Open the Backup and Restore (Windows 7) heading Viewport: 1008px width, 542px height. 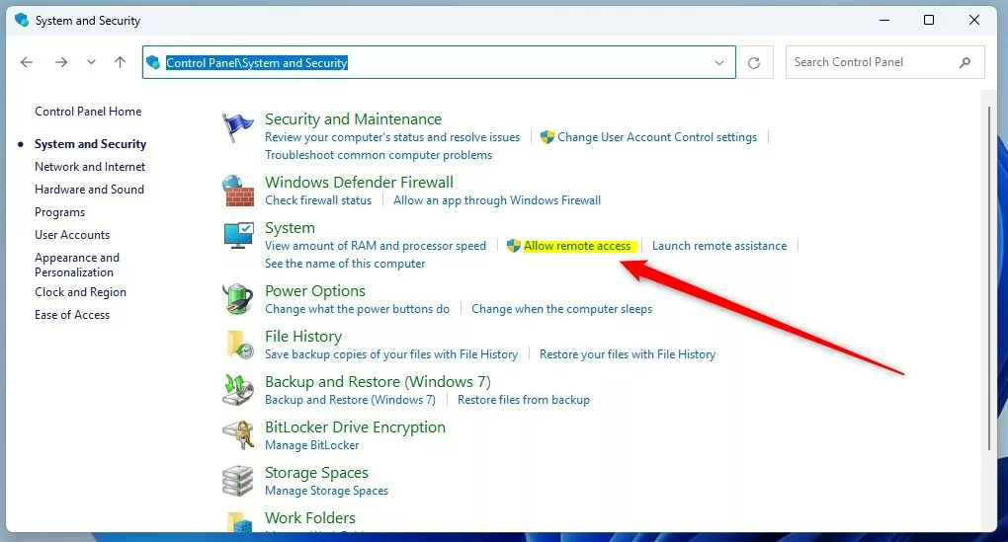(x=378, y=381)
